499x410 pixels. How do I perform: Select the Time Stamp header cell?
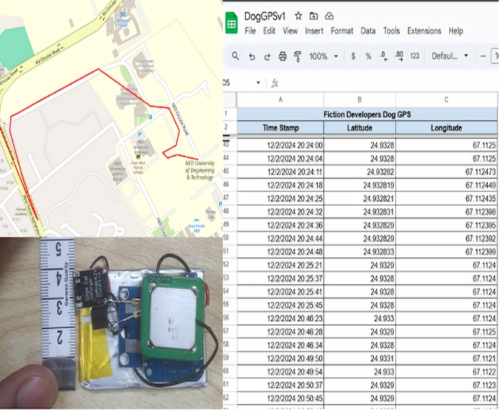click(281, 128)
